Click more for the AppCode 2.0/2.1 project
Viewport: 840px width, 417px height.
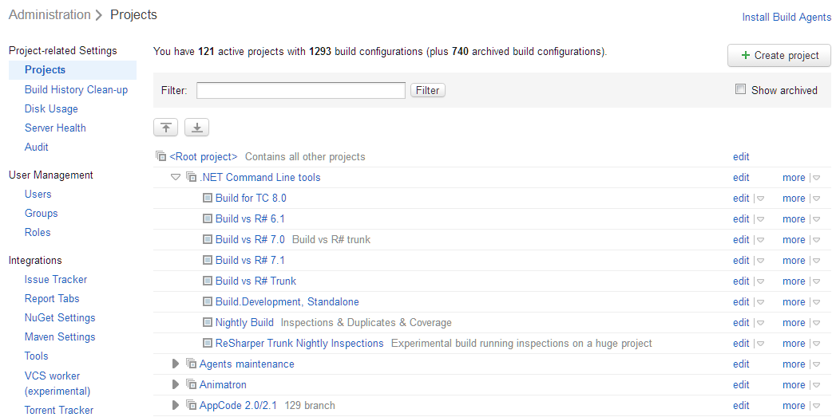tap(794, 406)
